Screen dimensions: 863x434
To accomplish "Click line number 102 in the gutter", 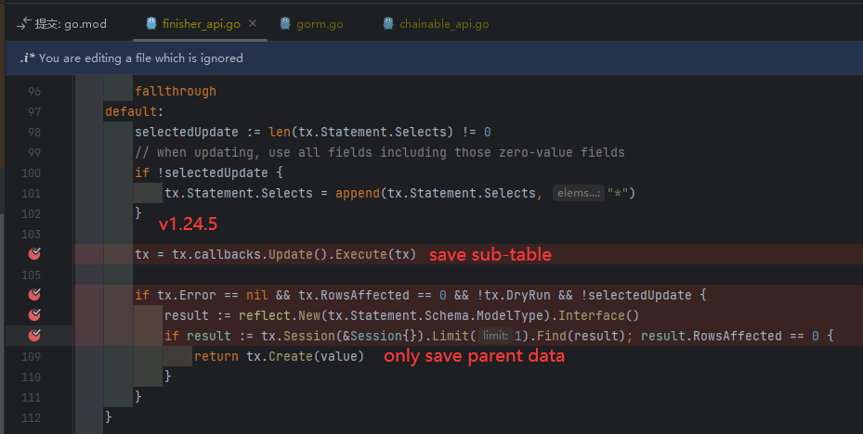I will click(32, 213).
